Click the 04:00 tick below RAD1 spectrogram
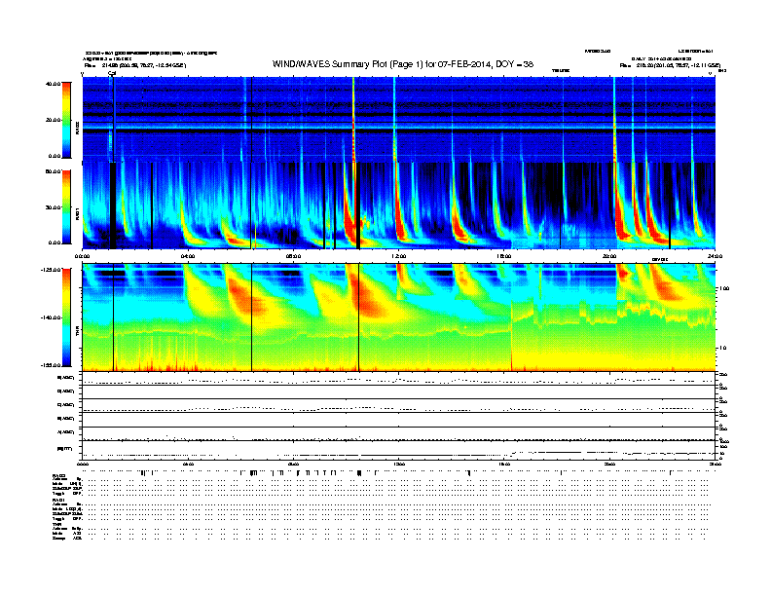The image size is (771, 596). click(188, 256)
